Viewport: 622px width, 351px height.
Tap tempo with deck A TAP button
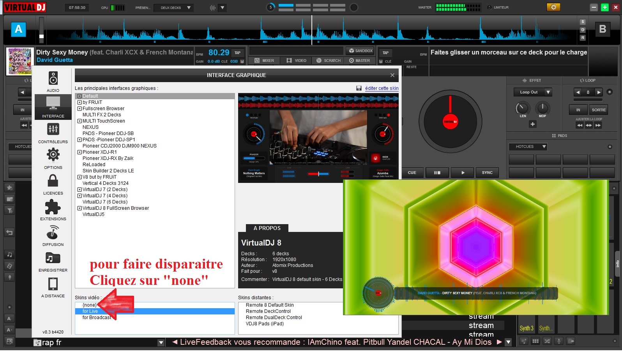point(237,53)
